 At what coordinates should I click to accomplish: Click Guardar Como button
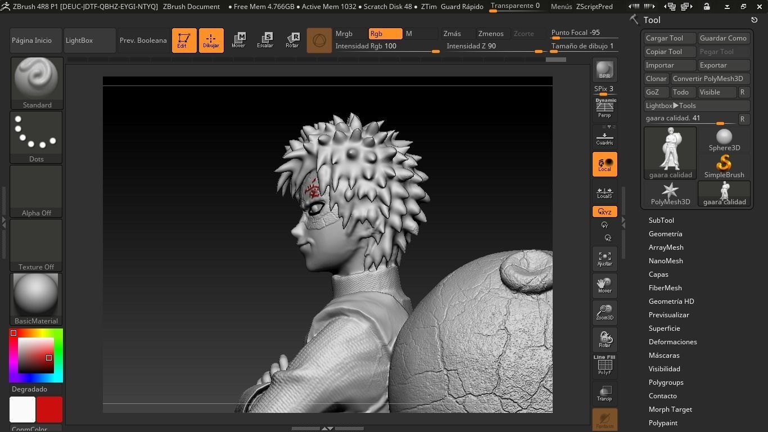click(724, 38)
